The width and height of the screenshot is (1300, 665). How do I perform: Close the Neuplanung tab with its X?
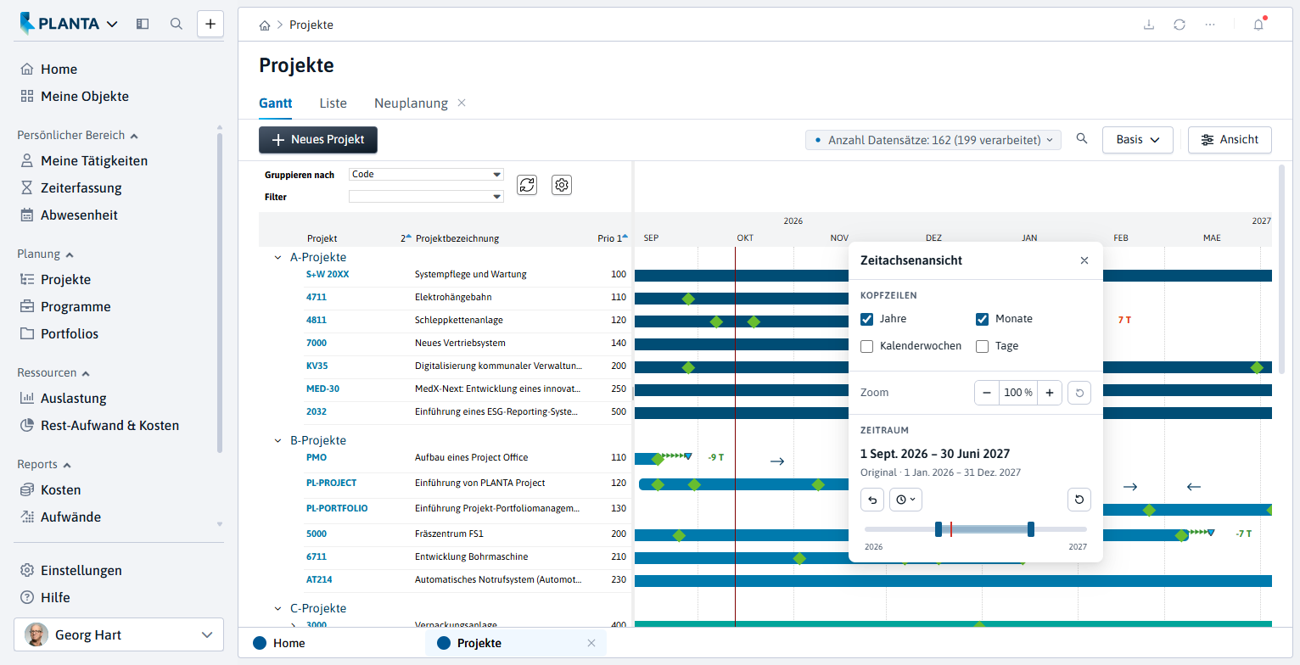[462, 103]
